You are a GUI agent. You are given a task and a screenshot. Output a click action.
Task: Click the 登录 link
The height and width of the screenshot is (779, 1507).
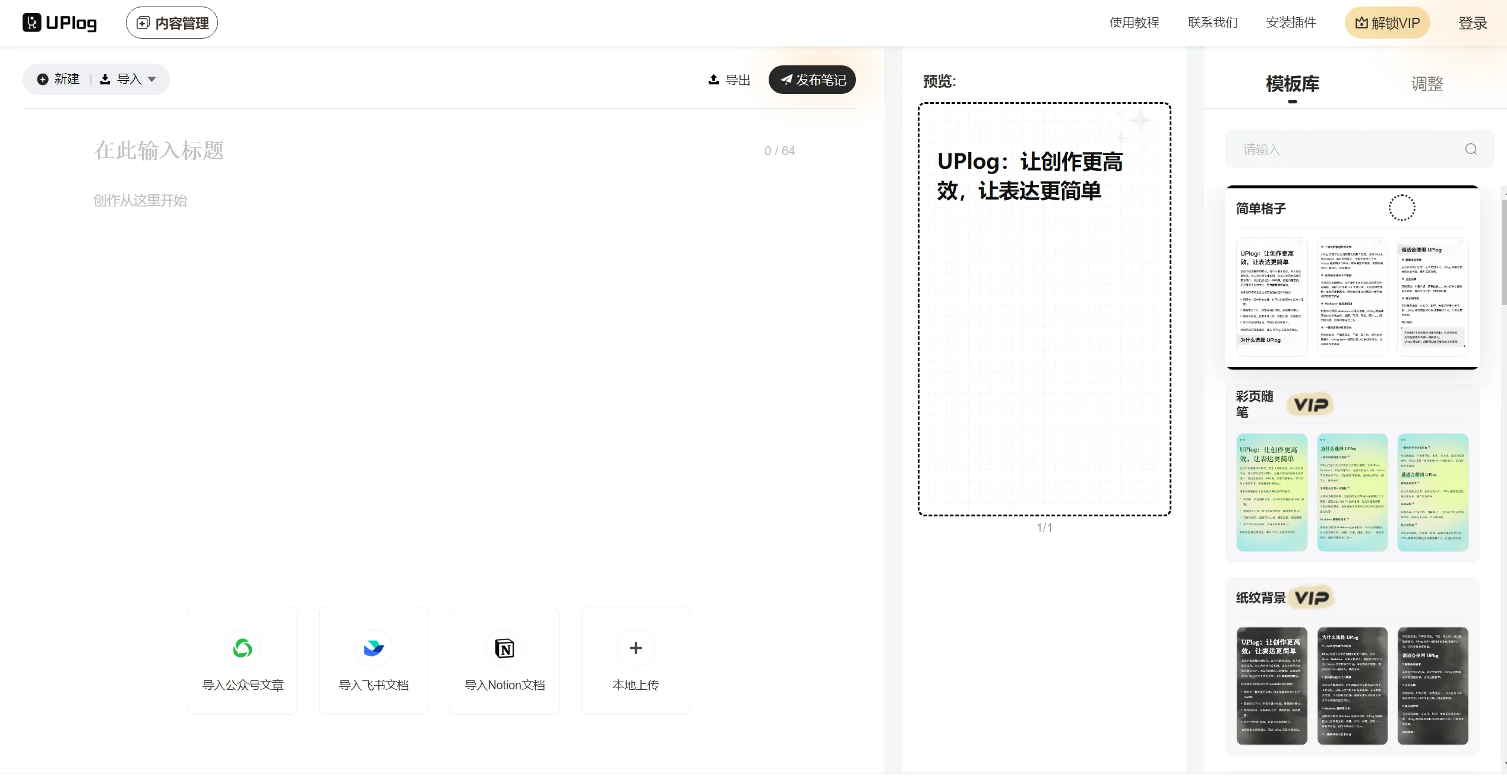pyautogui.click(x=1473, y=22)
